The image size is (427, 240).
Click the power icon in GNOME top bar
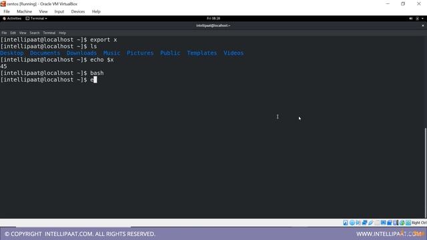[417, 19]
